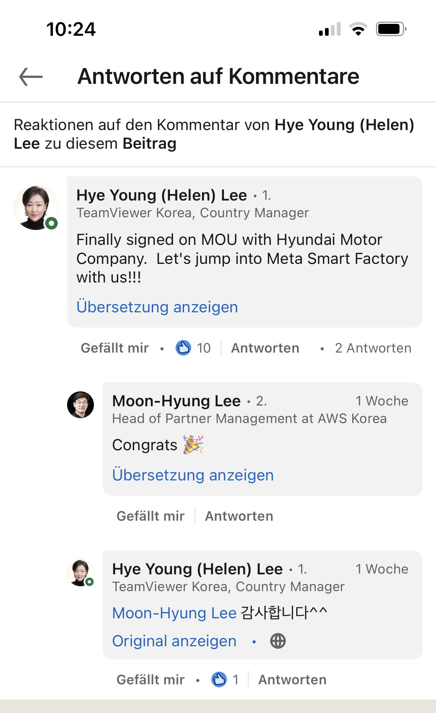
Task: Tap the blue Moon-Hyung Lee mention
Action: point(174,613)
